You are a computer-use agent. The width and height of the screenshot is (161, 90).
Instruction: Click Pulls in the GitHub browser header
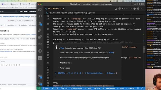click(x=21, y=11)
